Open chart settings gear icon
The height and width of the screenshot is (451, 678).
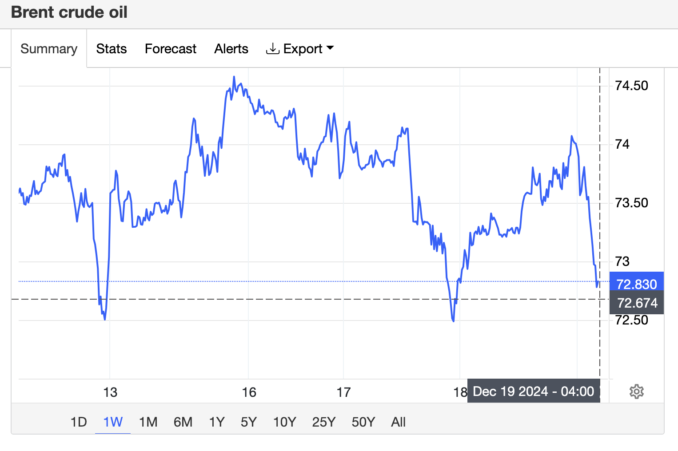tap(636, 392)
